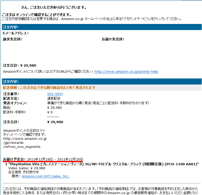
Task: Click the 請求先住所 billing address label
Action: (x=13, y=39)
